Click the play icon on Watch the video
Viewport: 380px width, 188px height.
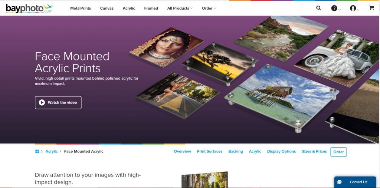(42, 102)
